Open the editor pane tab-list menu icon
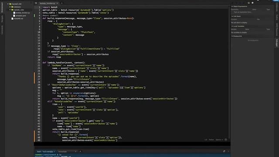279x157 pixels. [x=36, y=3]
